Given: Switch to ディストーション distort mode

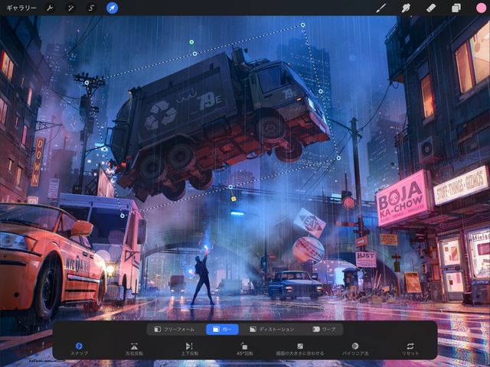Looking at the screenshot, I should coord(272,330).
